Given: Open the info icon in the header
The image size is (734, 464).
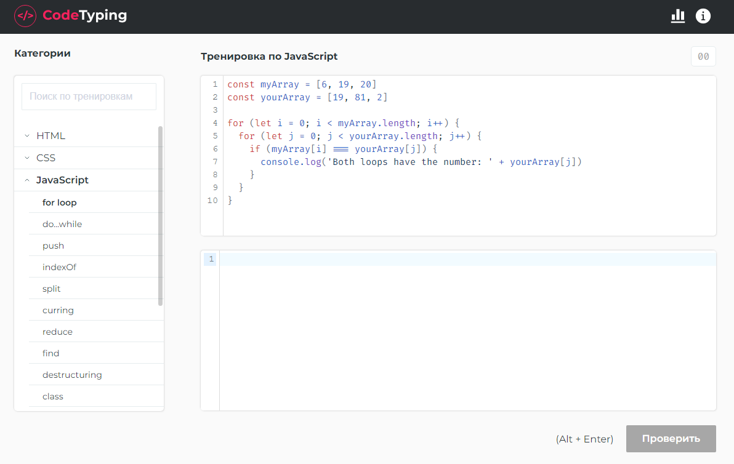Looking at the screenshot, I should pyautogui.click(x=703, y=16).
